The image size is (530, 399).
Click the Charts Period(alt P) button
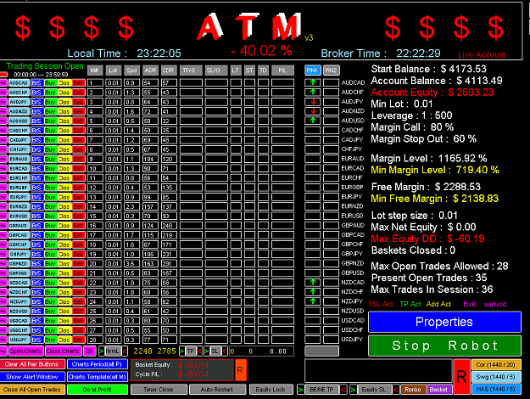98,364
